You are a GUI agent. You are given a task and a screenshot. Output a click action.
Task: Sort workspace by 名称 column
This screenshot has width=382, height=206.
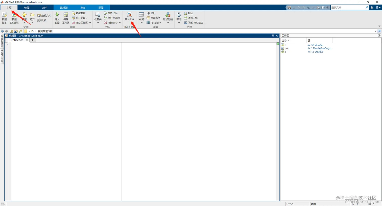click(x=294, y=40)
